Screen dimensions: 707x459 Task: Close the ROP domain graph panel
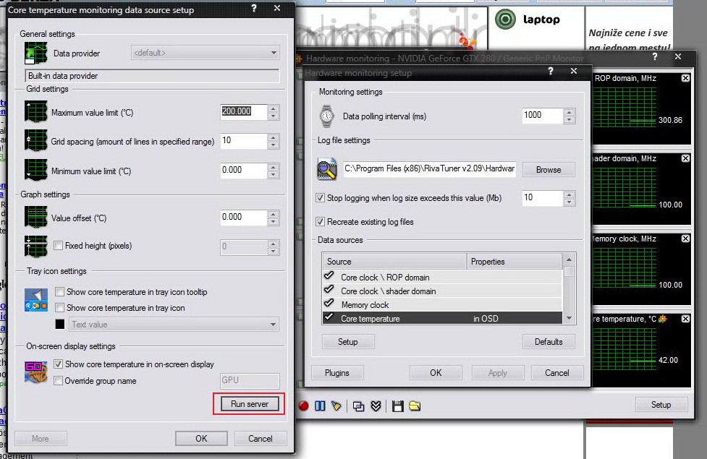685,78
